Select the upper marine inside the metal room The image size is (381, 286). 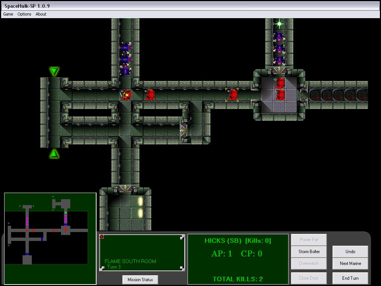(280, 83)
